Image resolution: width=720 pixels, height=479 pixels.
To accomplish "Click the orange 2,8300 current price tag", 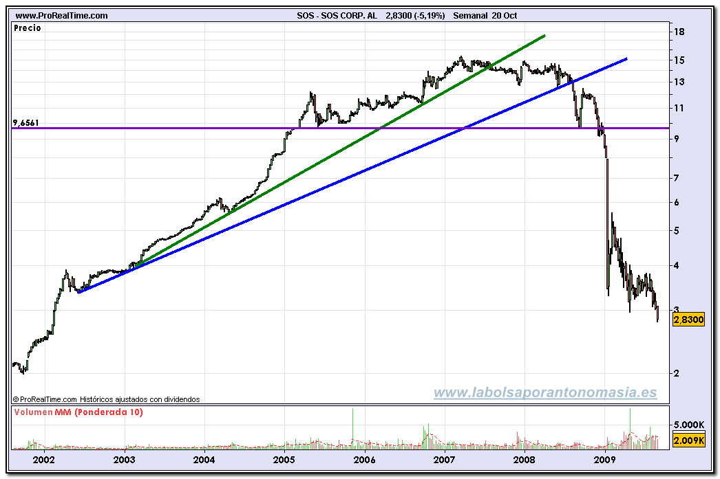I will (688, 320).
